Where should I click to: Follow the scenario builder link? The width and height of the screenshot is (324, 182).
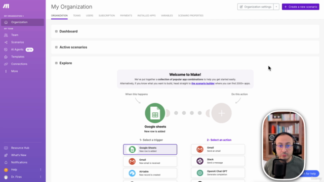pos(202,83)
